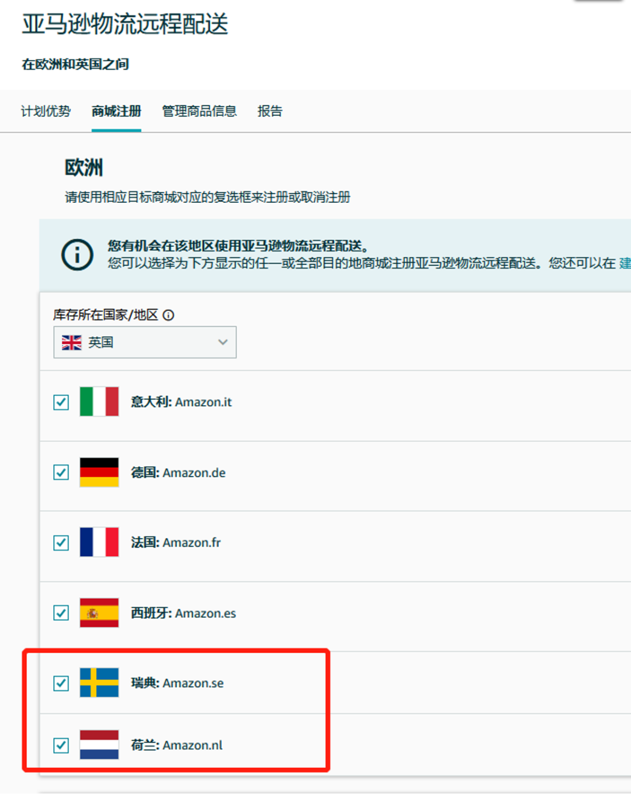Open the 库存所在国家/地区 dropdown showing 英国
Image resolution: width=631 pixels, height=794 pixels.
coord(145,342)
